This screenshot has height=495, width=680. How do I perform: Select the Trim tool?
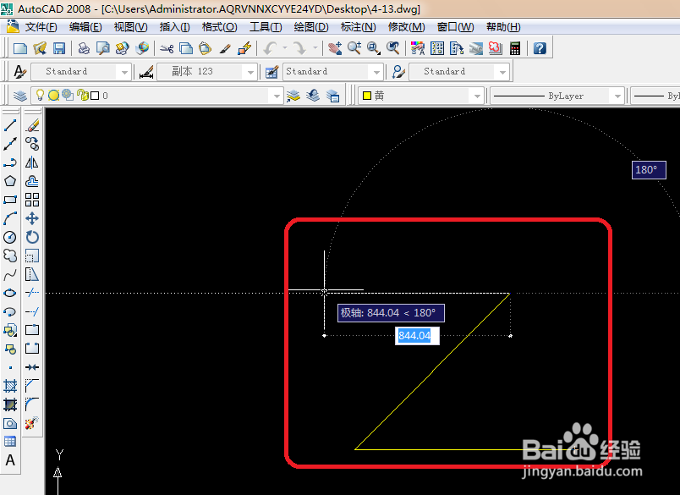pyautogui.click(x=32, y=293)
